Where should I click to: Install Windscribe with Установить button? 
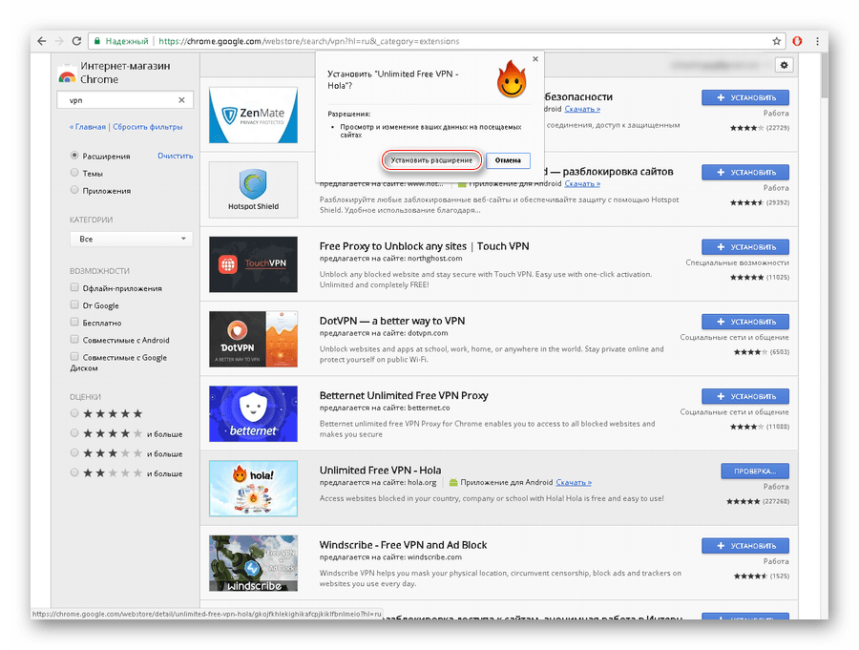tap(745, 546)
